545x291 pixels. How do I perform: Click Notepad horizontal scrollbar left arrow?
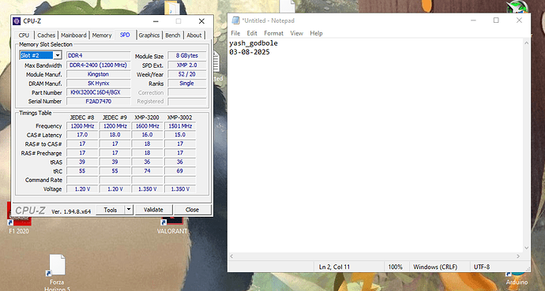pos(232,256)
